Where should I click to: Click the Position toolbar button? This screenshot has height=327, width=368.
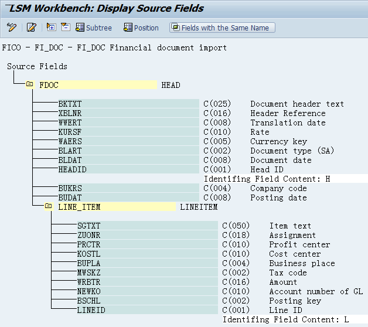[x=141, y=28]
